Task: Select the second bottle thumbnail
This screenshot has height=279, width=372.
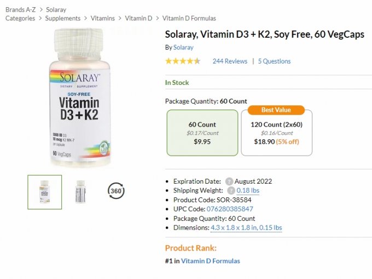Action: 80,192
